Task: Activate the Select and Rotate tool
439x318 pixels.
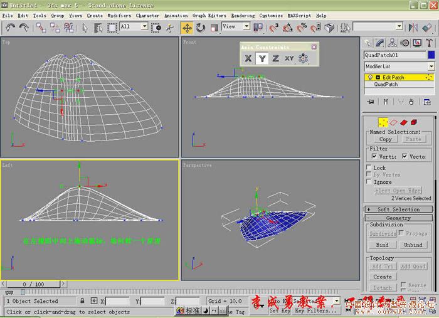Action: (201, 28)
